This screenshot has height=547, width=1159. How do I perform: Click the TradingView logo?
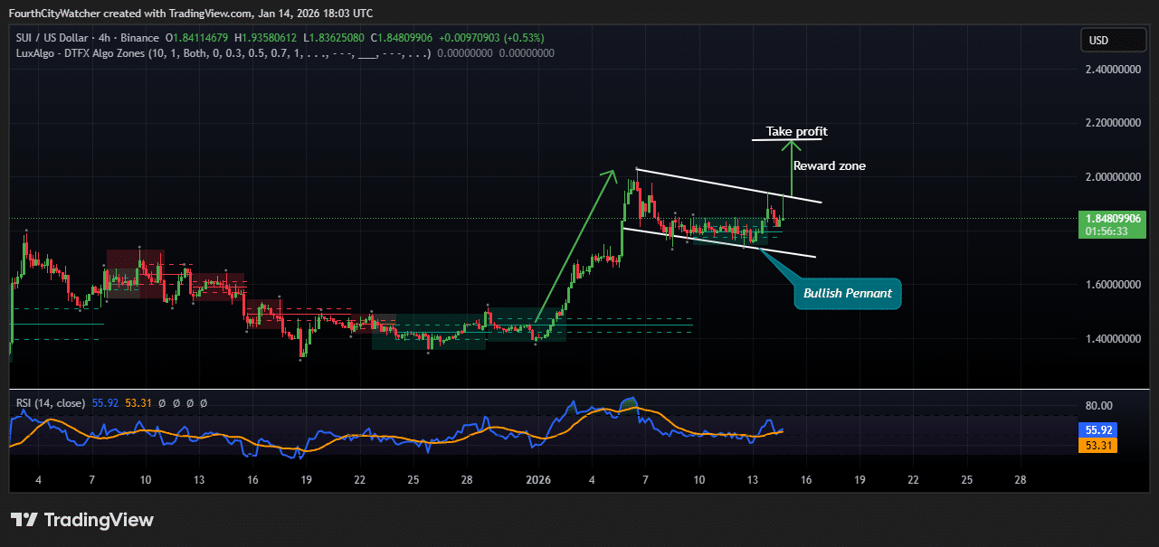[81, 520]
